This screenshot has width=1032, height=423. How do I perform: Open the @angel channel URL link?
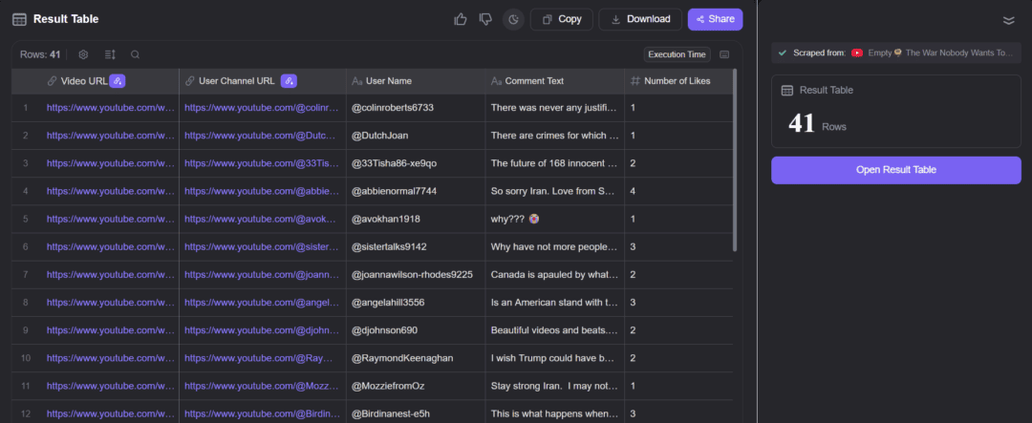(x=261, y=302)
